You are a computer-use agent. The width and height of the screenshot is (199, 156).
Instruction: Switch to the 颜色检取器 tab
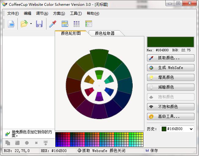(x=105, y=33)
